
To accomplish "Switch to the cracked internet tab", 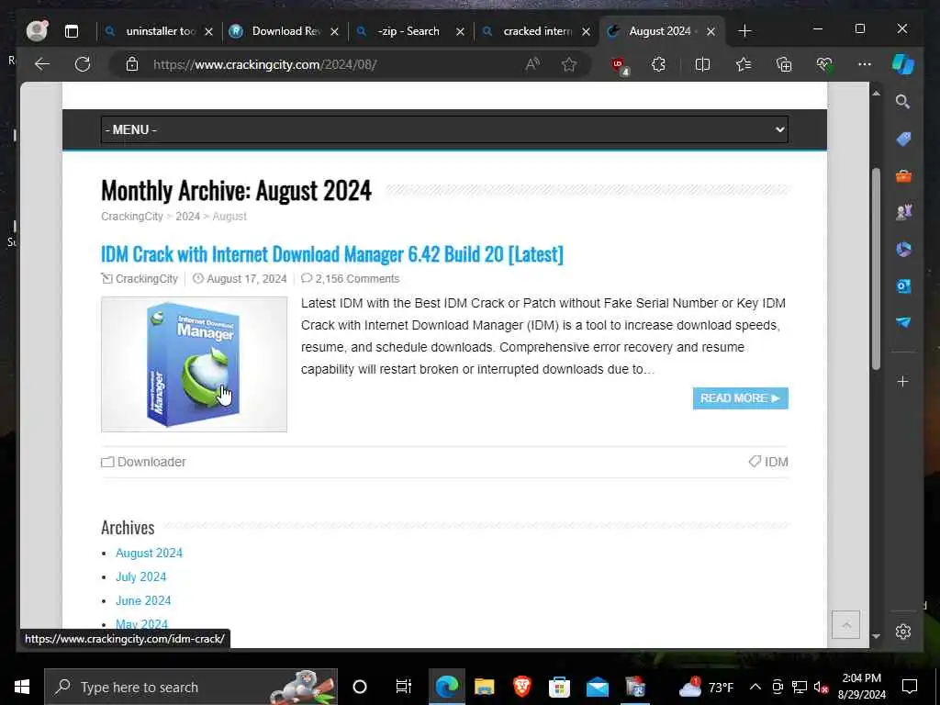I will coord(535,31).
